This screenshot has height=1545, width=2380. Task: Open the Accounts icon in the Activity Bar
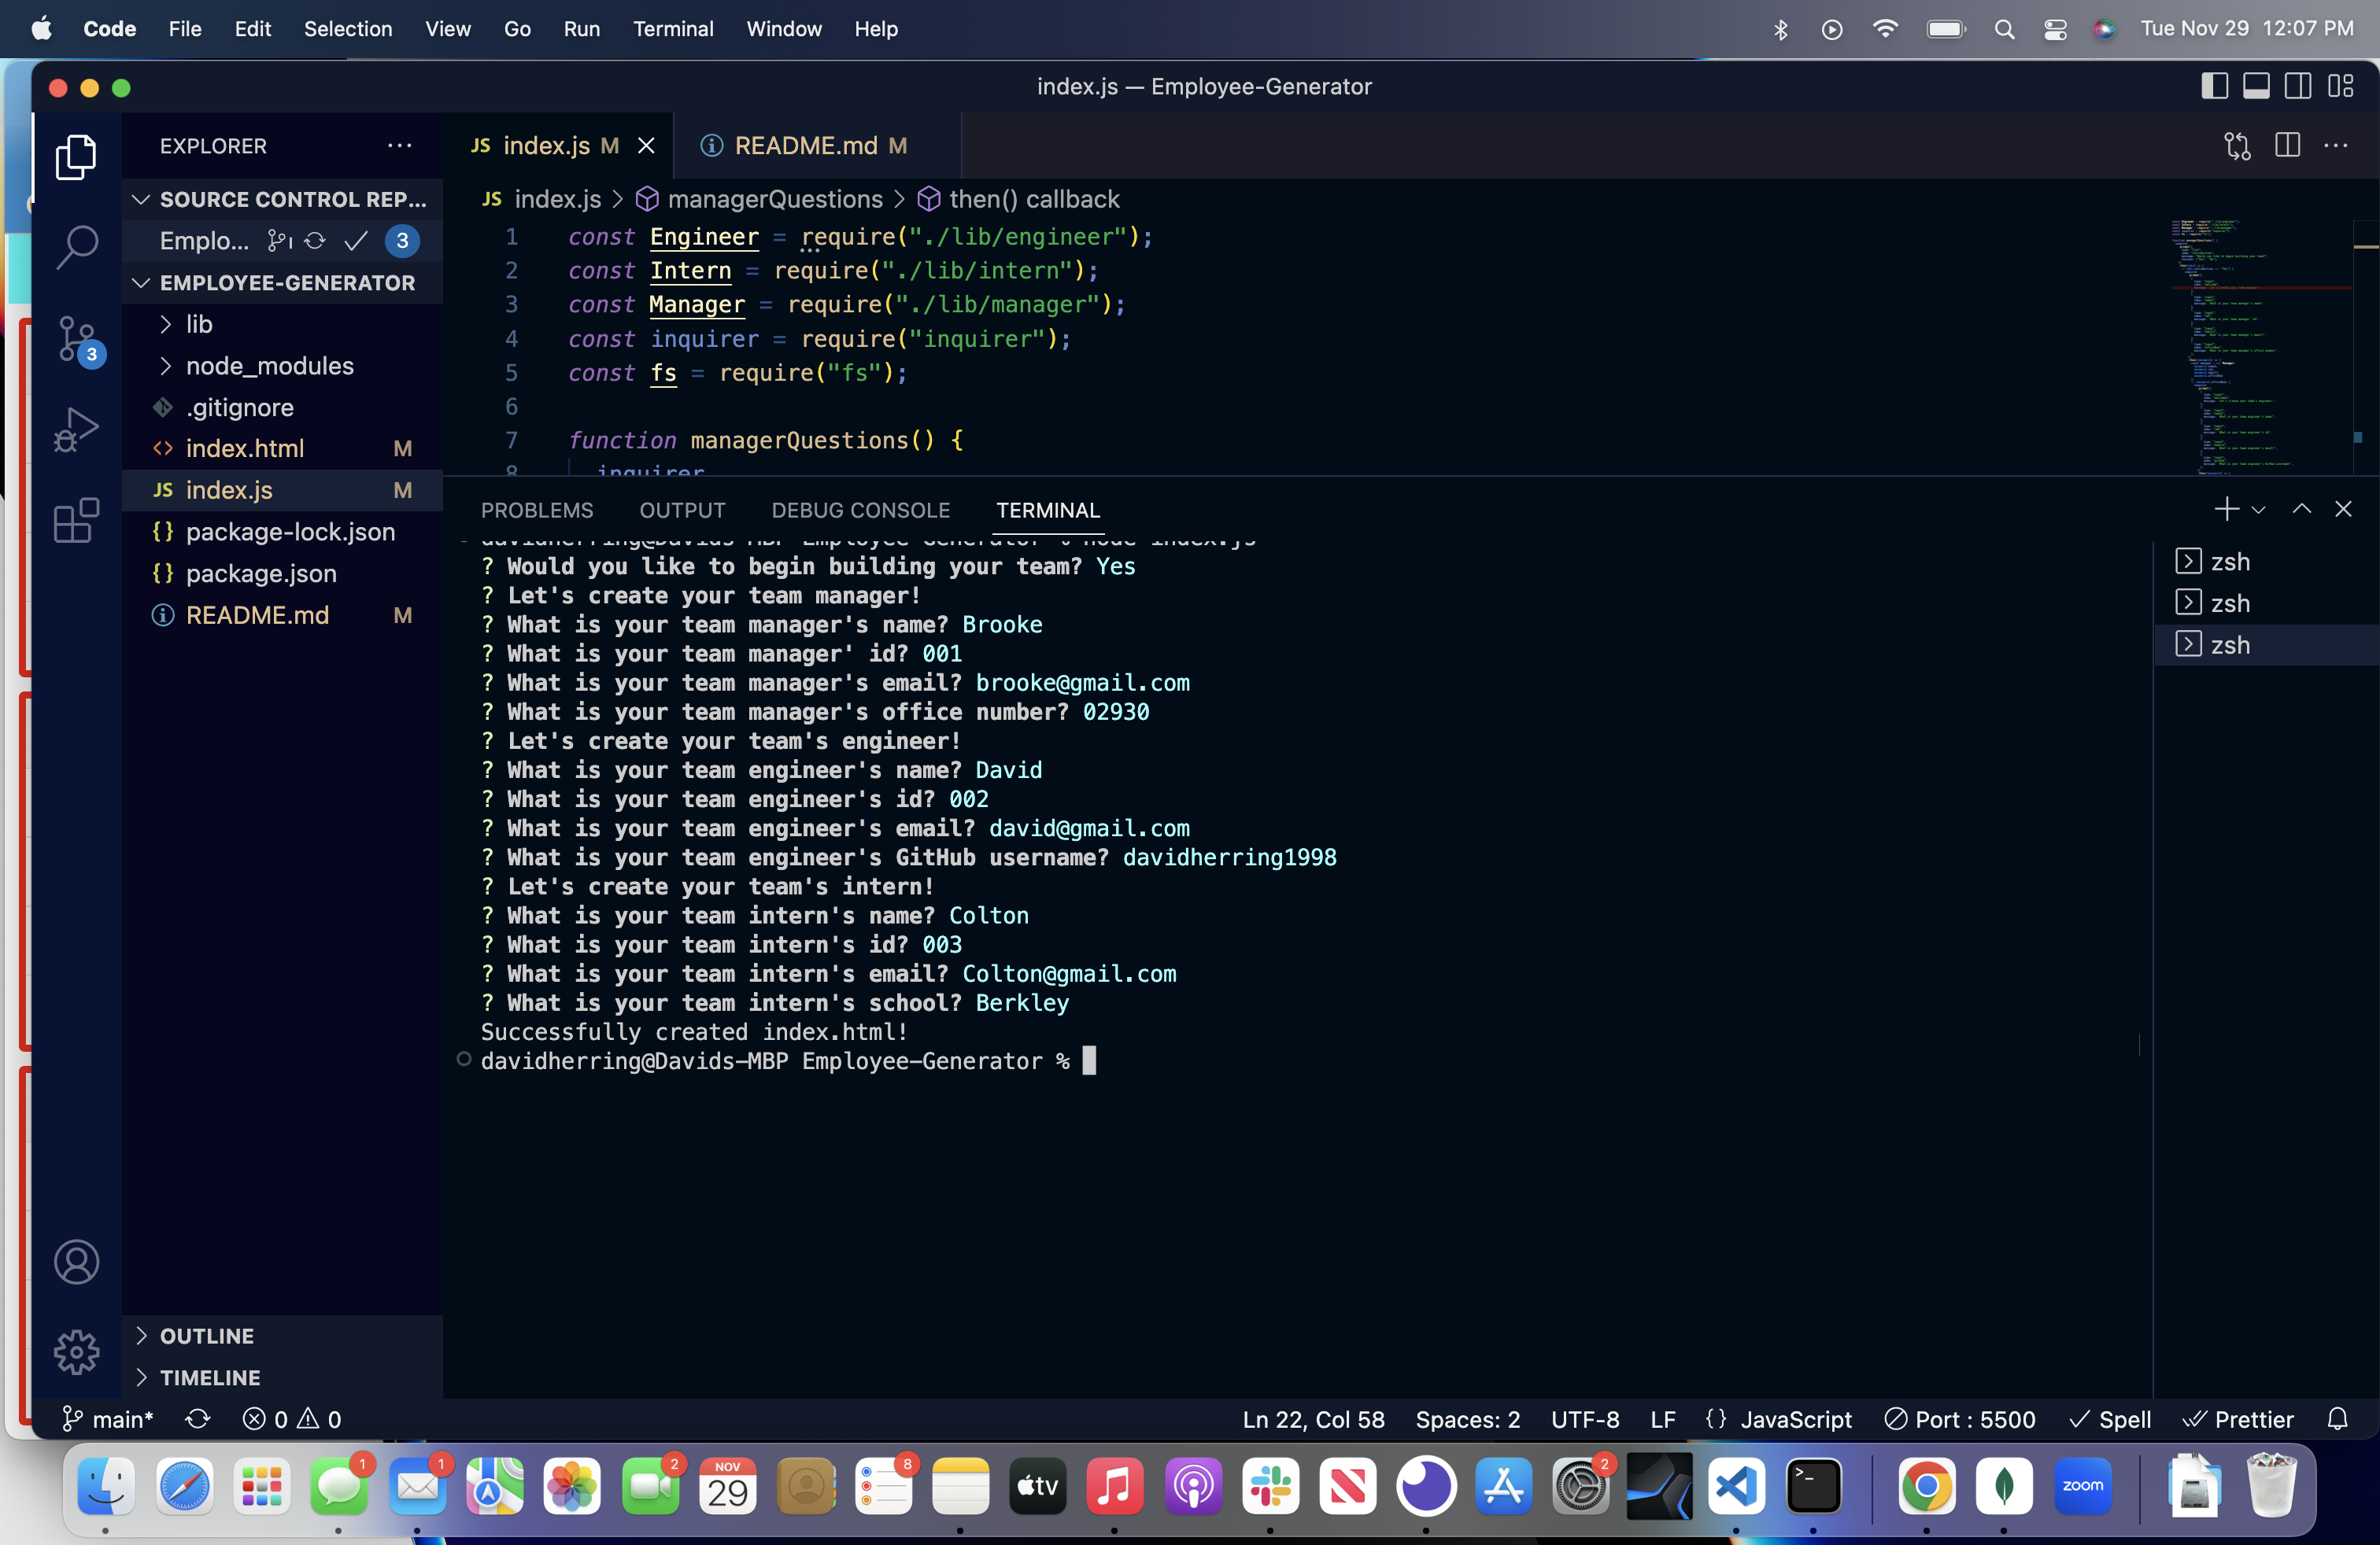pyautogui.click(x=76, y=1262)
